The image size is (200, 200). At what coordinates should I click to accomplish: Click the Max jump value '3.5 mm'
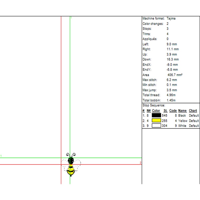(172, 90)
